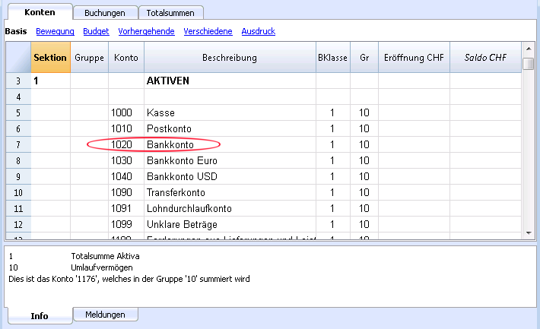Screen dimensions: 540x329
Task: Select the Sektion column header
Action: point(50,58)
